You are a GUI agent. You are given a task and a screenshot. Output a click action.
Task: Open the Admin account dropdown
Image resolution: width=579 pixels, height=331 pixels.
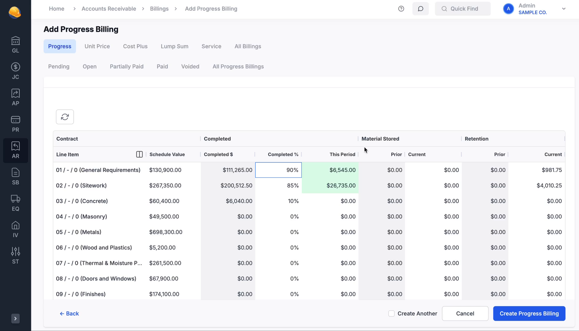(564, 9)
